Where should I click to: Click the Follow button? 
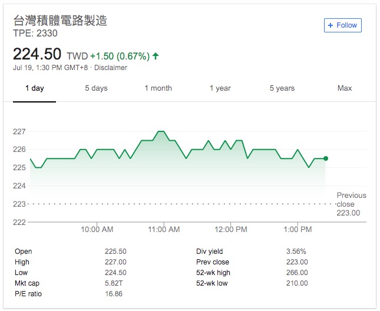tap(343, 25)
